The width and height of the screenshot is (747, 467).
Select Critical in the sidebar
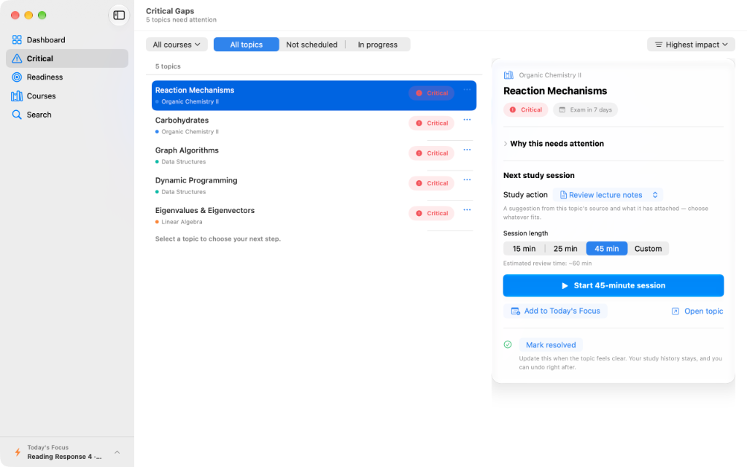pos(66,58)
